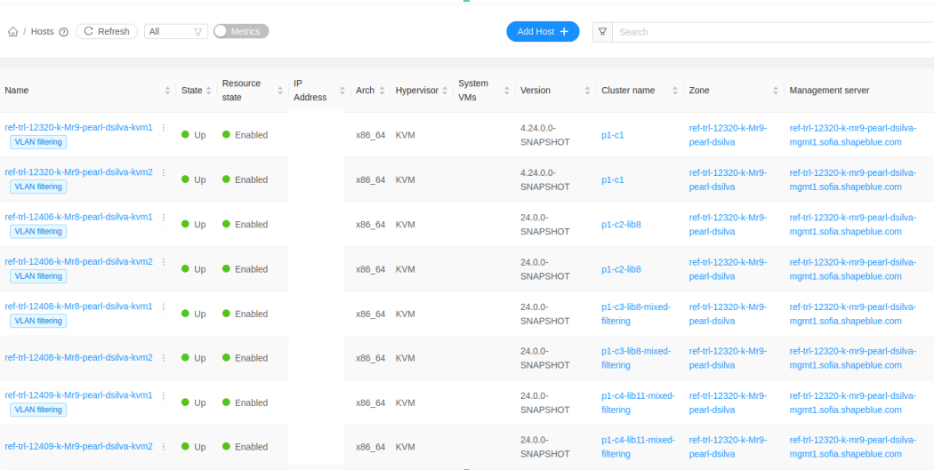934x470 pixels.
Task: Open zone link in 12320 kvm1 row
Action: pyautogui.click(x=728, y=135)
